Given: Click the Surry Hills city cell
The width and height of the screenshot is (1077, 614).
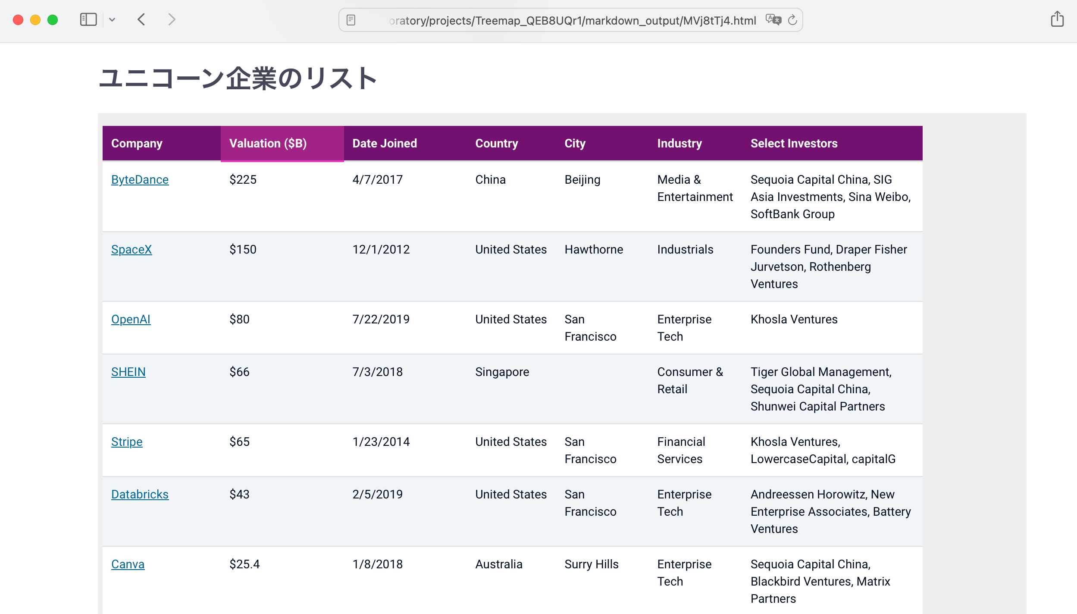Looking at the screenshot, I should click(x=602, y=580).
